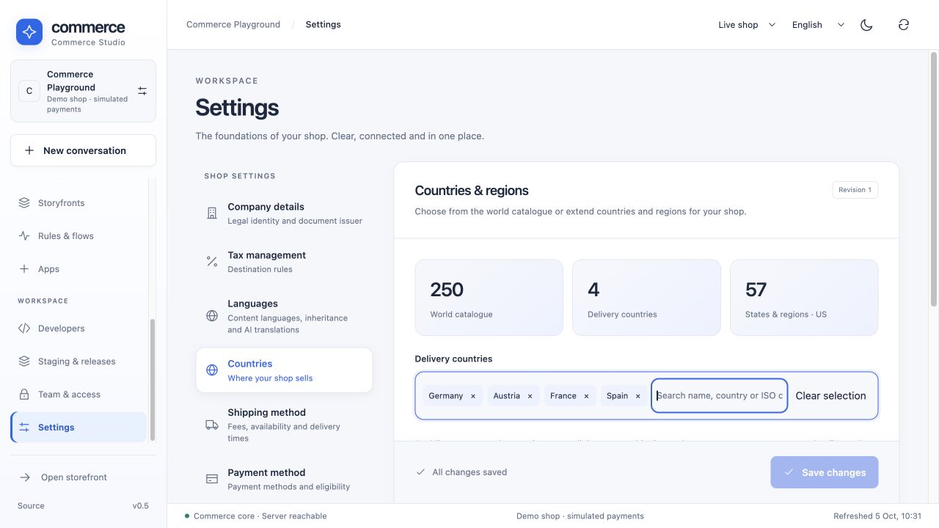Remove Austria from delivery countries

pos(530,396)
